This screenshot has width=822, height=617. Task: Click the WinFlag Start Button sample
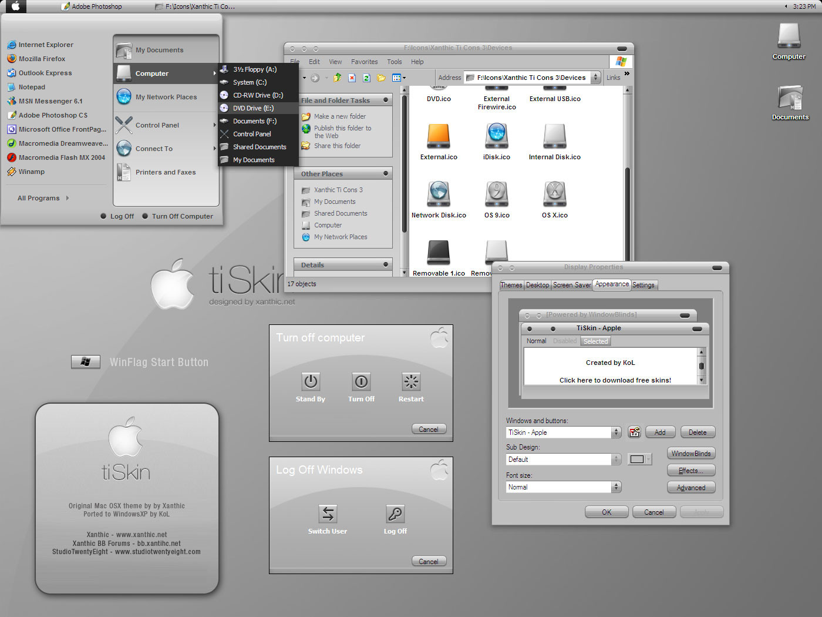(x=85, y=362)
